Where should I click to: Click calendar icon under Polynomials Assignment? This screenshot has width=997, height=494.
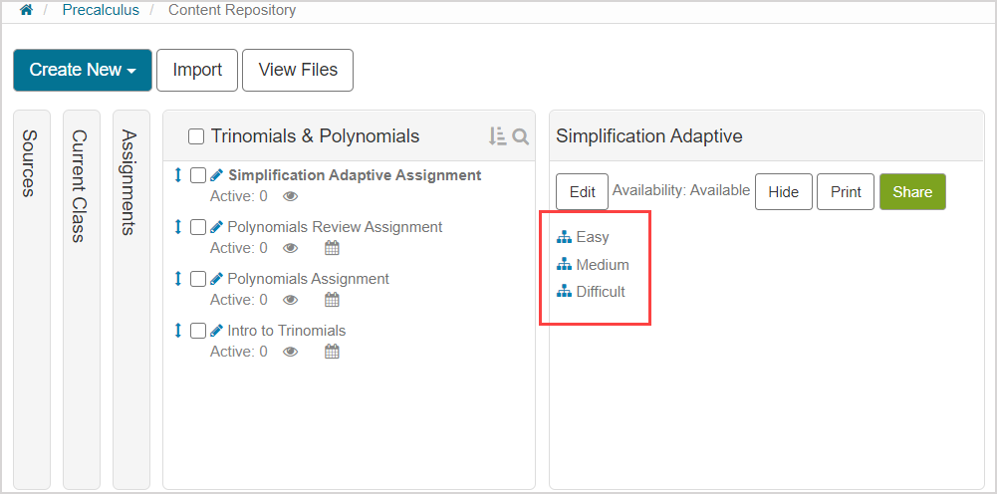(x=333, y=300)
